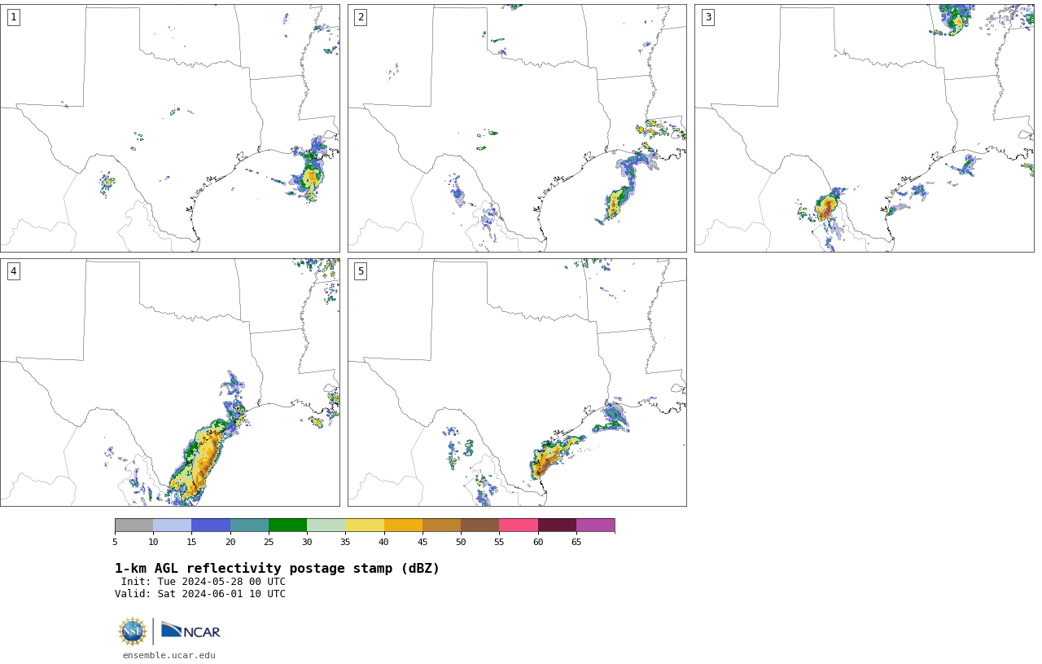Click the colorbar tick label 30

click(307, 542)
